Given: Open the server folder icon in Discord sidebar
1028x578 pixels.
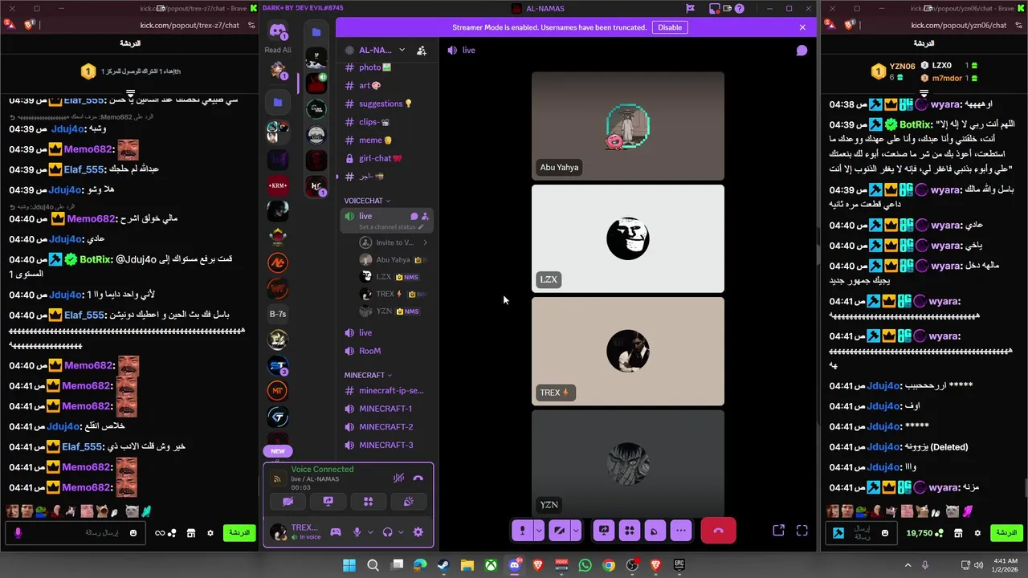Looking at the screenshot, I should (278, 102).
